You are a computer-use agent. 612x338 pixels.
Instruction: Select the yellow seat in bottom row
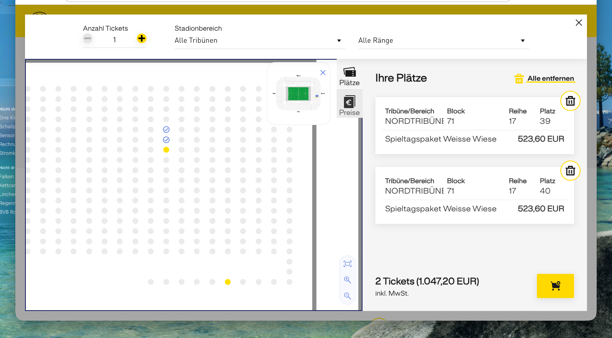pos(228,282)
